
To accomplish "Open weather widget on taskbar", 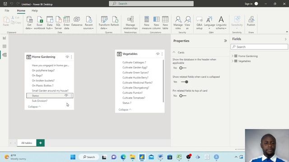I will (x=15, y=157).
